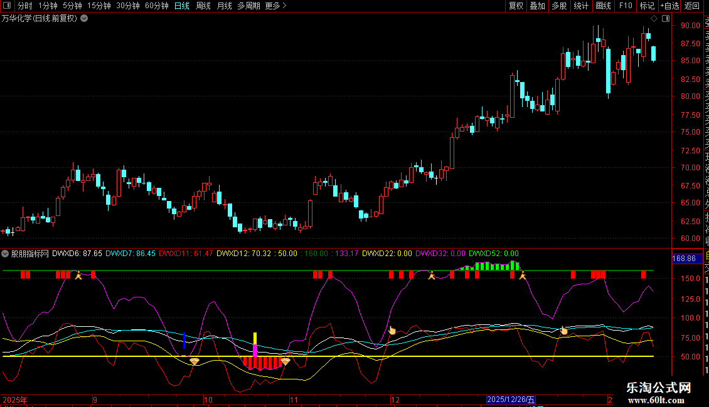
Task: Click the first orange diamond signal icon
Action: click(x=195, y=361)
